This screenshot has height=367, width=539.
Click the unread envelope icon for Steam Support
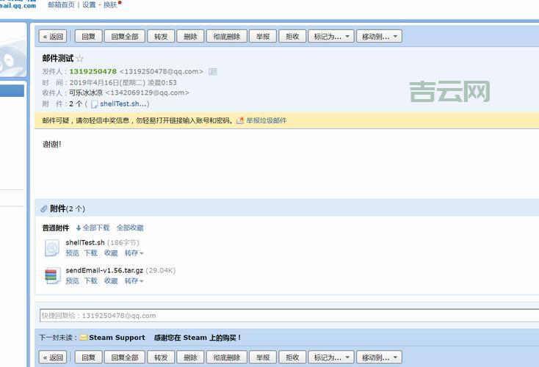(x=84, y=338)
